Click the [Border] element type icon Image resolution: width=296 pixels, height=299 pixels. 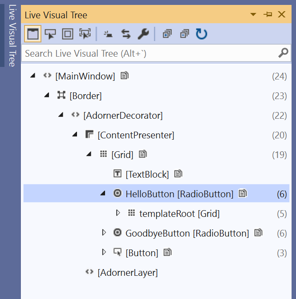[x=61, y=95]
